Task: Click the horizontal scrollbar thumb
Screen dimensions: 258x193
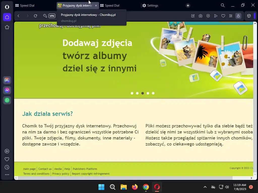Action: 125,178
